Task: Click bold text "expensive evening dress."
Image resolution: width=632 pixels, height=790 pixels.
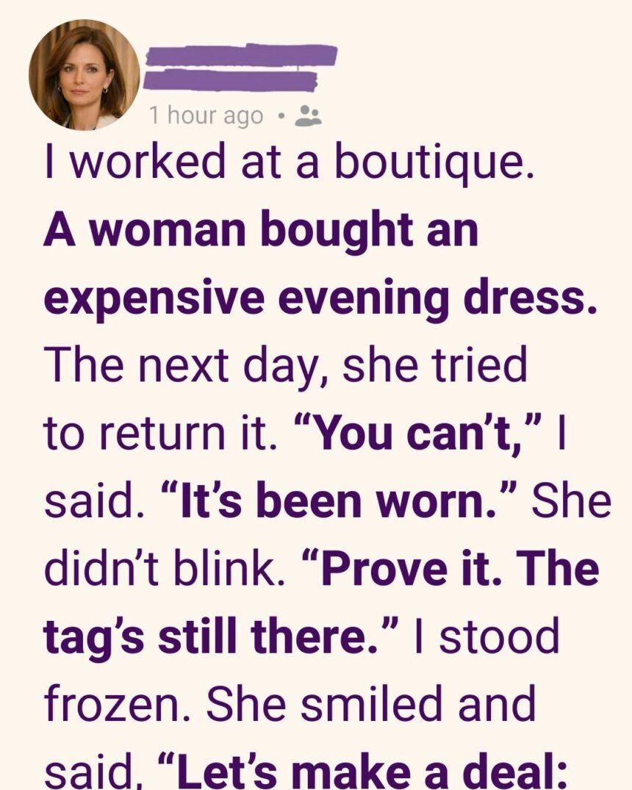Action: pos(320,298)
